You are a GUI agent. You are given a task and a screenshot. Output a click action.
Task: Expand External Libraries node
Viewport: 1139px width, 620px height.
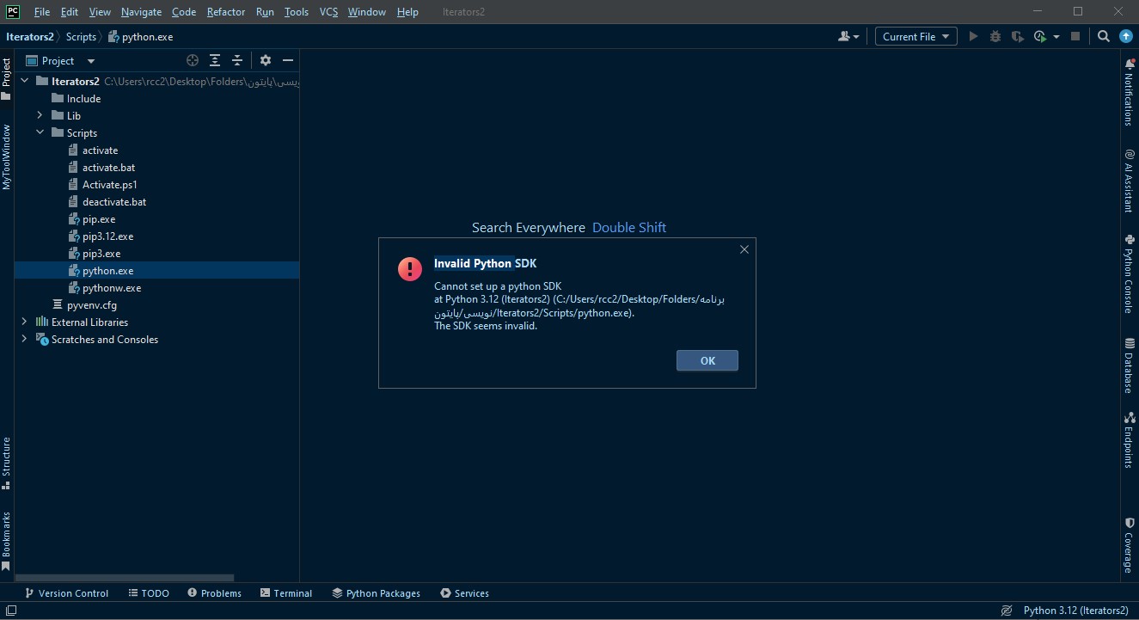24,322
